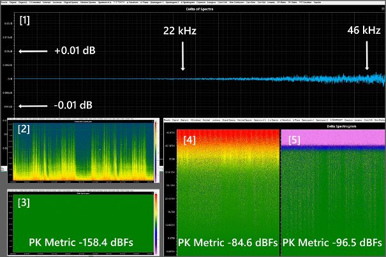Click the chart options icon beside the Delta of Spectra title
This screenshot has width=386, height=257.
pyautogui.click(x=383, y=9)
